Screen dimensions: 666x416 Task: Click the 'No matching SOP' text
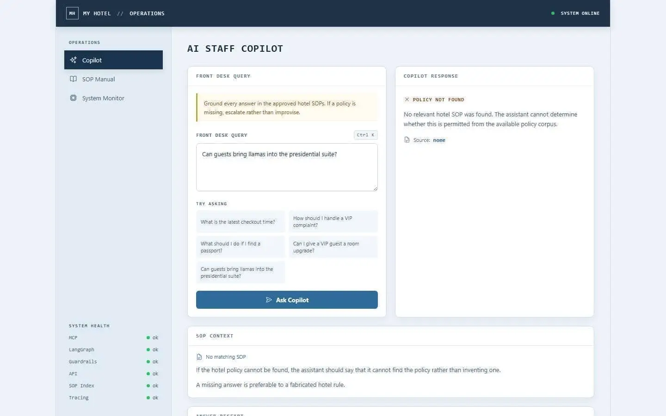pyautogui.click(x=226, y=357)
